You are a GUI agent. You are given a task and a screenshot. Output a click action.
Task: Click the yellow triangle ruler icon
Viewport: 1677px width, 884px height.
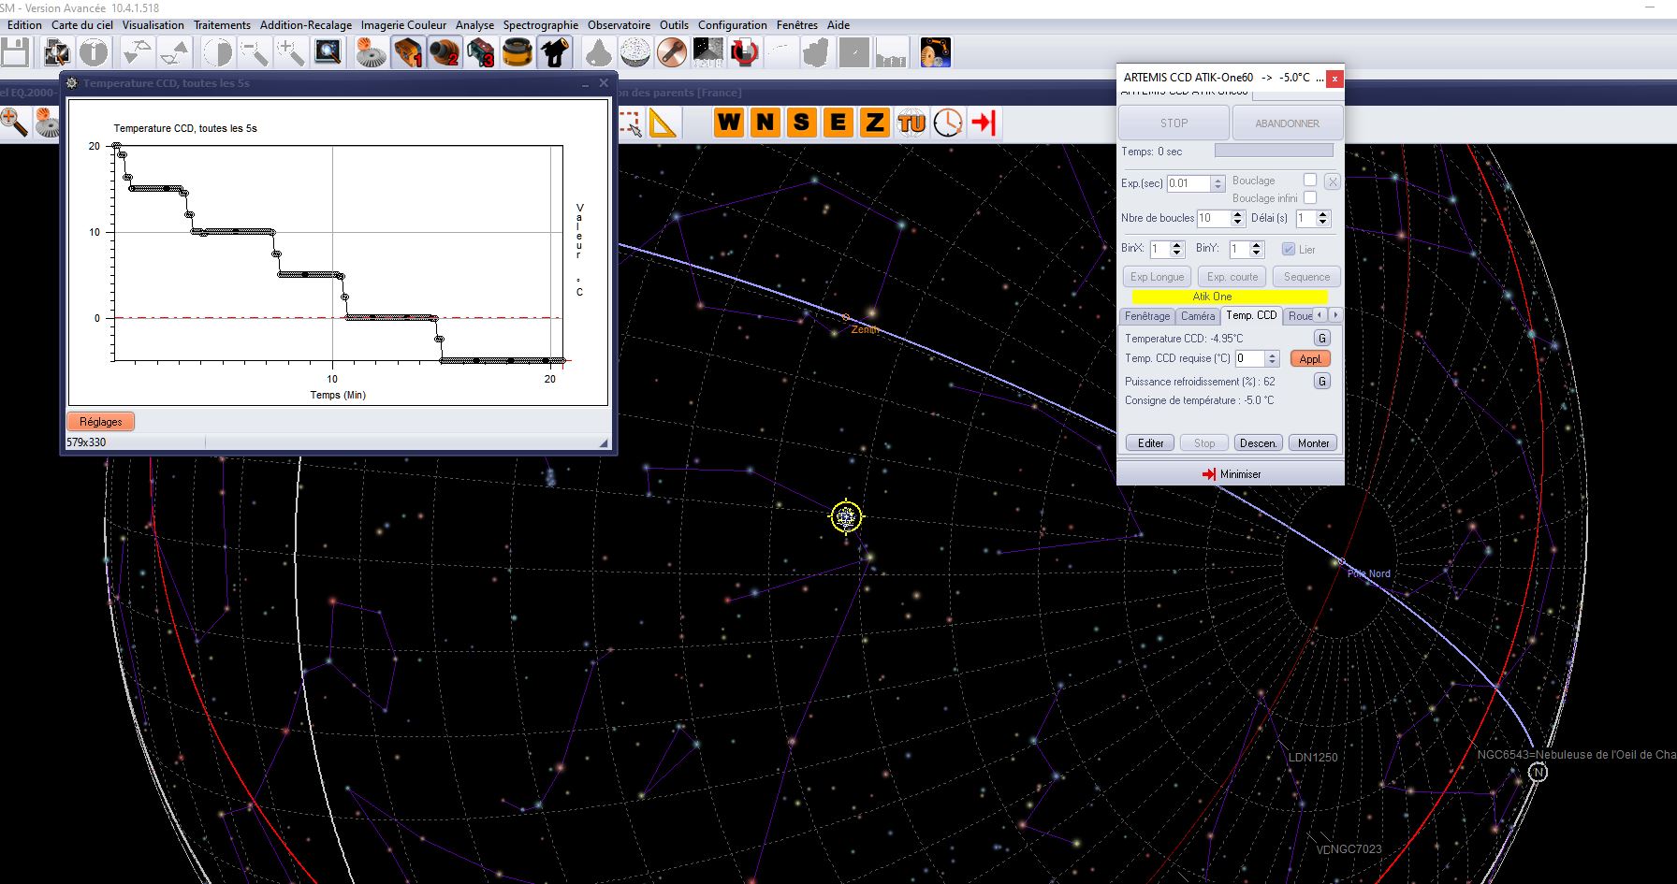pos(663,123)
